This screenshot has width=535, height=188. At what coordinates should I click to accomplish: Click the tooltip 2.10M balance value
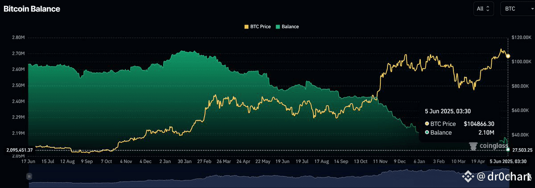pyautogui.click(x=486, y=133)
